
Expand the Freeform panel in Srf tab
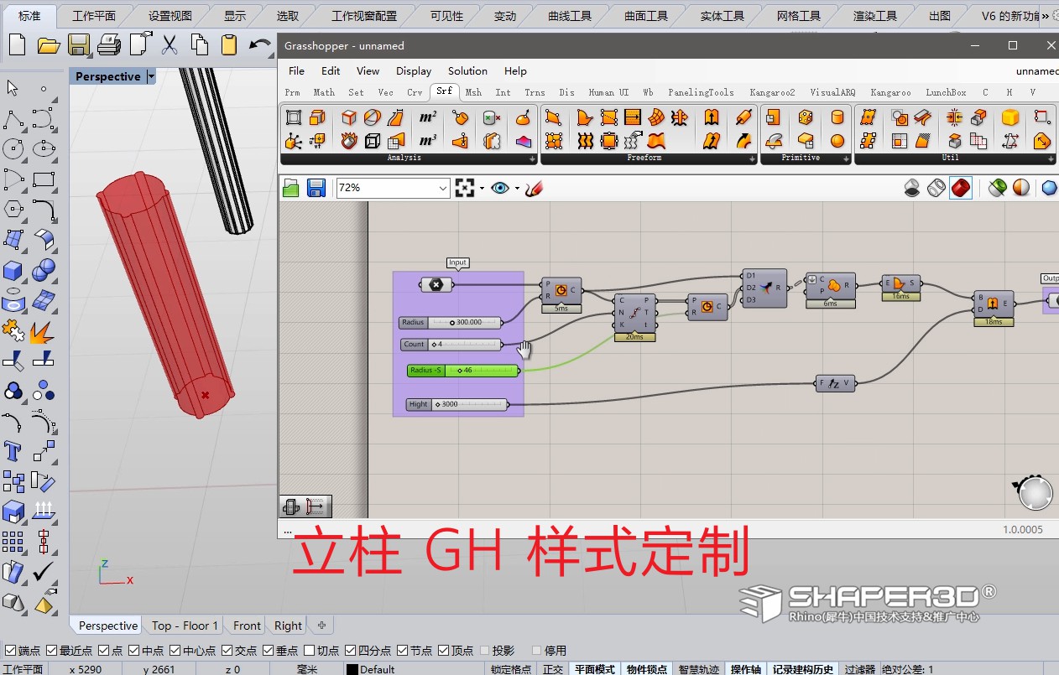pos(751,158)
